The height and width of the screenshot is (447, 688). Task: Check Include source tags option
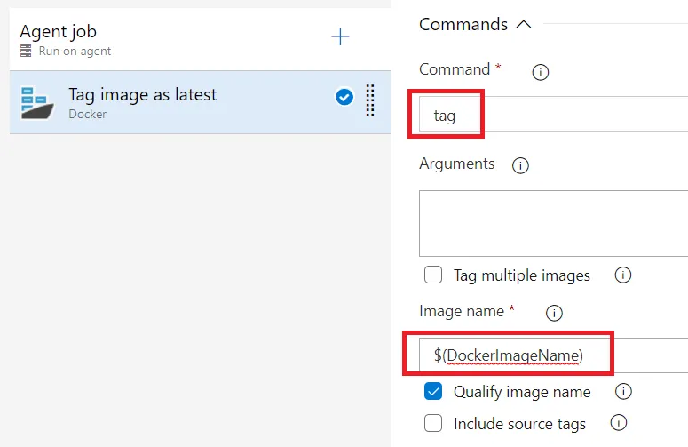[x=433, y=423]
